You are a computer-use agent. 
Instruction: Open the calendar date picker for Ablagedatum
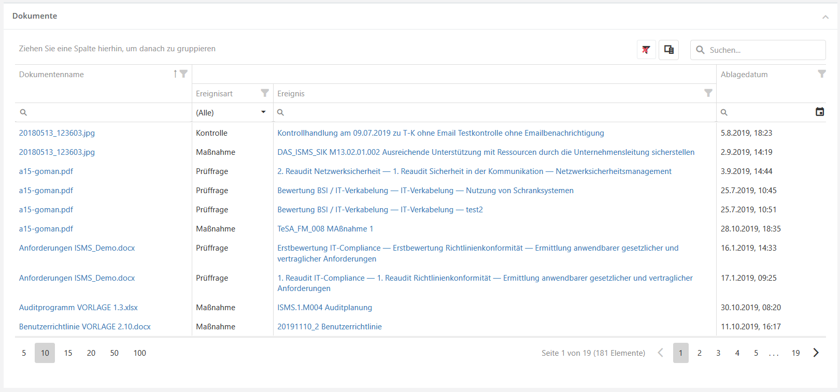(819, 112)
